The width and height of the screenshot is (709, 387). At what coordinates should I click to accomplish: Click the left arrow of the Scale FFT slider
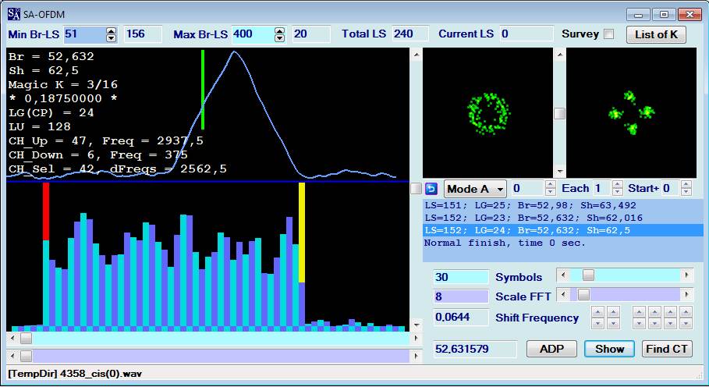point(563,295)
